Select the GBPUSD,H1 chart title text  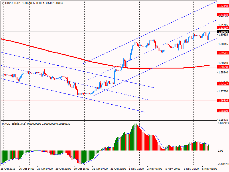[13, 3]
